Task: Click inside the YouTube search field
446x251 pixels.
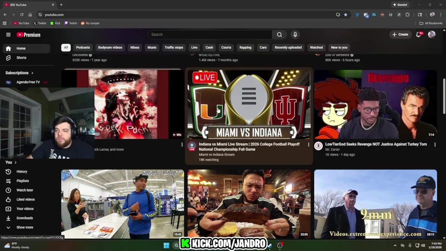Action: coord(210,35)
